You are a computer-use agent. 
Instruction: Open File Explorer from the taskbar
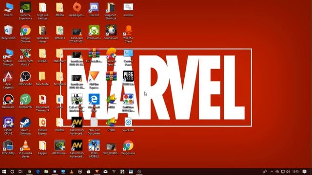[x=46, y=172]
